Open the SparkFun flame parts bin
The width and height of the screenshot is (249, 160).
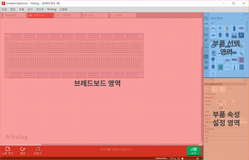pos(206,40)
